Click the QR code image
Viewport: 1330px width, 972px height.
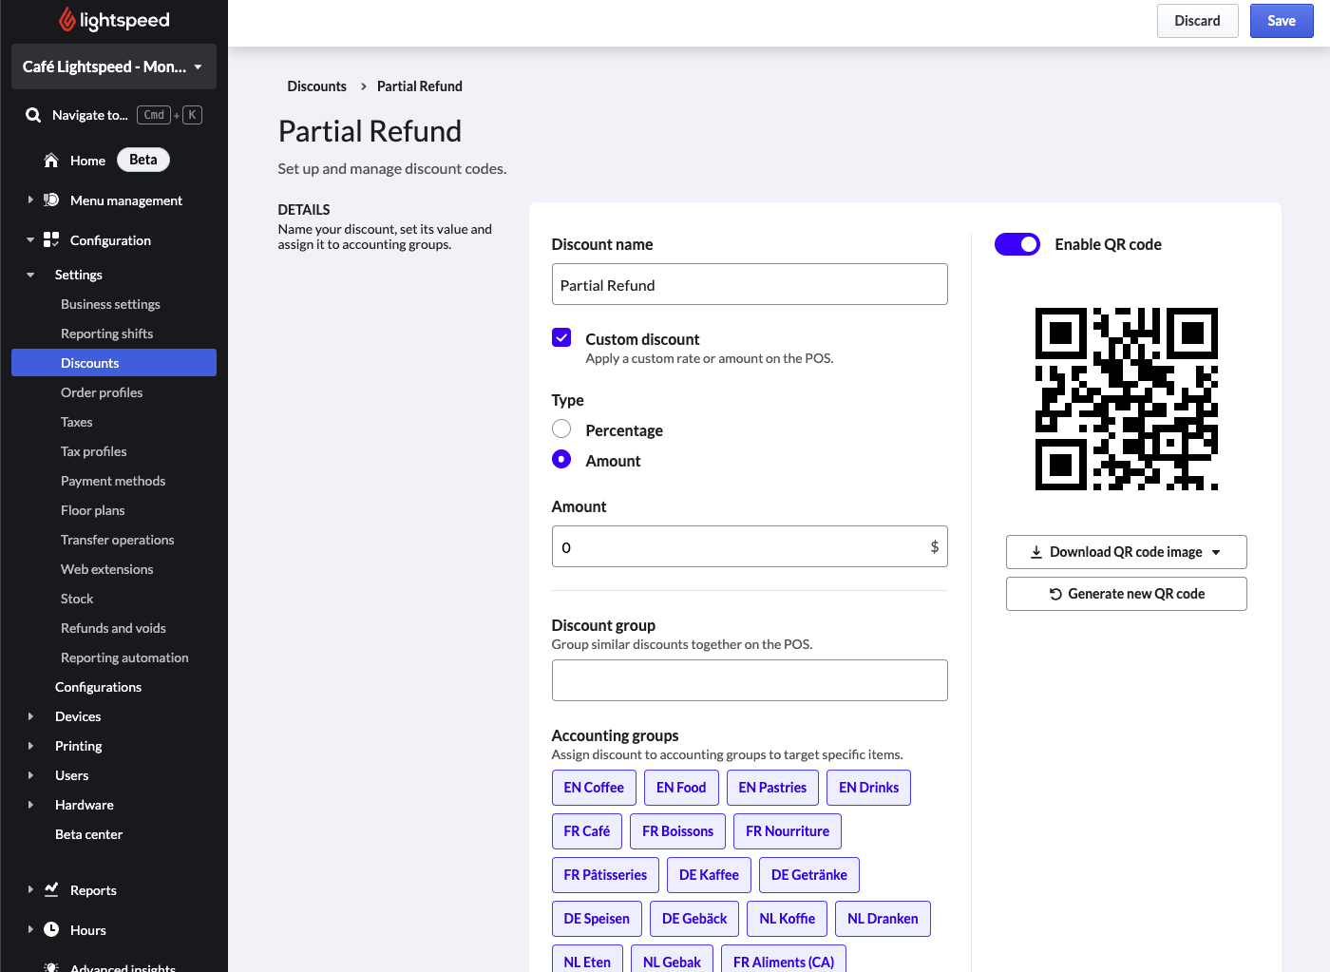1126,399
